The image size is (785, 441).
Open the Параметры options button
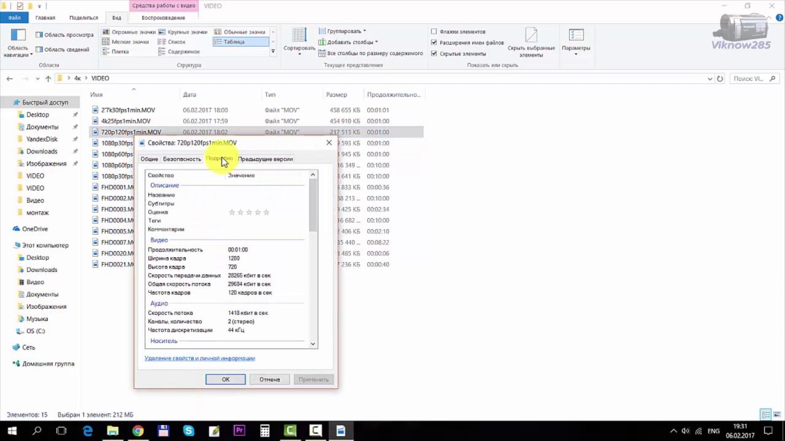(x=576, y=42)
